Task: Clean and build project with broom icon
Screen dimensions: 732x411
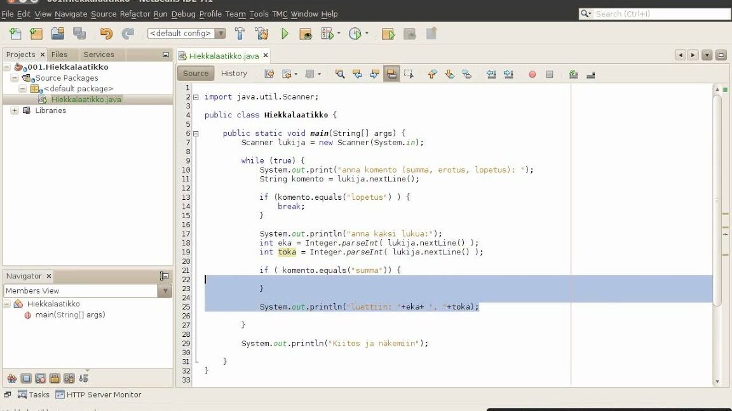Action: point(262,34)
